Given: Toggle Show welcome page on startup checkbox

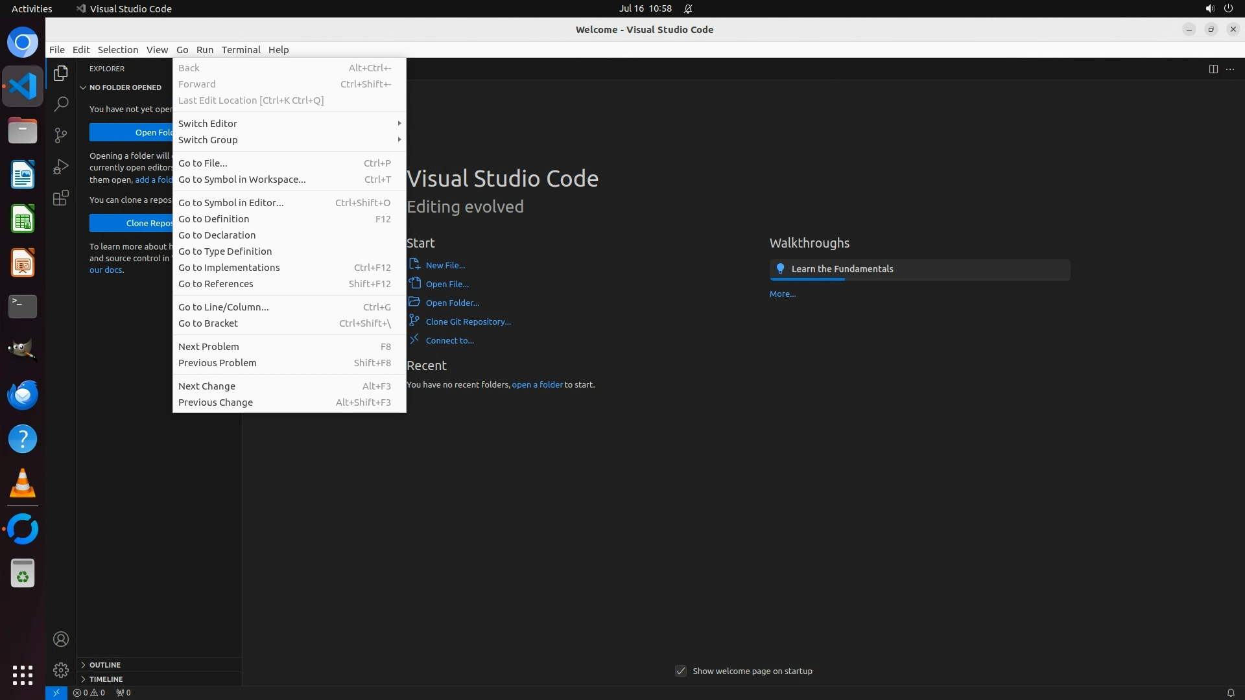Looking at the screenshot, I should pos(680,671).
